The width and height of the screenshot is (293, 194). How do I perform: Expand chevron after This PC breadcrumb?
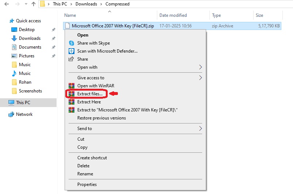(71, 4)
